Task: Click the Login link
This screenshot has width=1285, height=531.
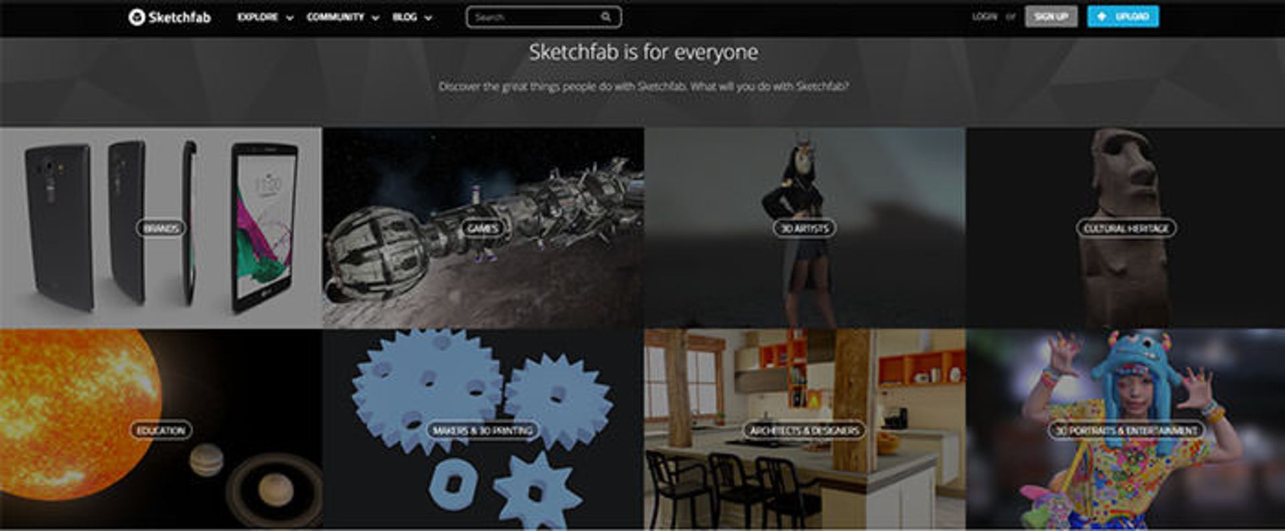Action: tap(984, 16)
